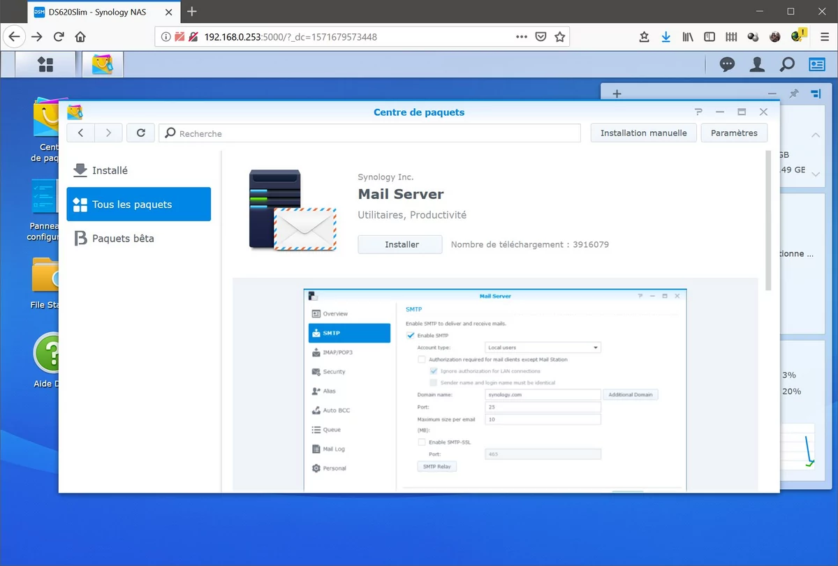Bookmark this page with the star
This screenshot has width=838, height=566.
559,37
